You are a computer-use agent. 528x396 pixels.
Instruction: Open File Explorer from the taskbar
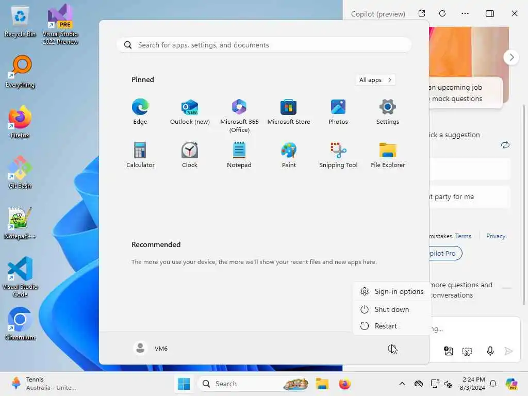[x=322, y=384]
